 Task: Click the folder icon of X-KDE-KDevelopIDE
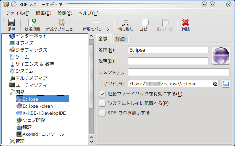(19, 113)
